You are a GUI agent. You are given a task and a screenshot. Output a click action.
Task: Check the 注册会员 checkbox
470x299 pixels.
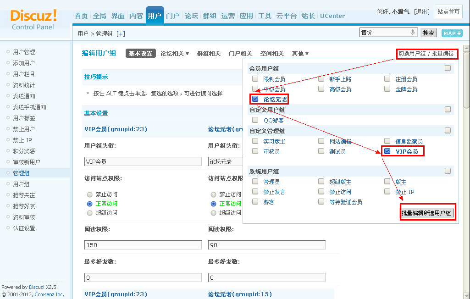[387, 78]
